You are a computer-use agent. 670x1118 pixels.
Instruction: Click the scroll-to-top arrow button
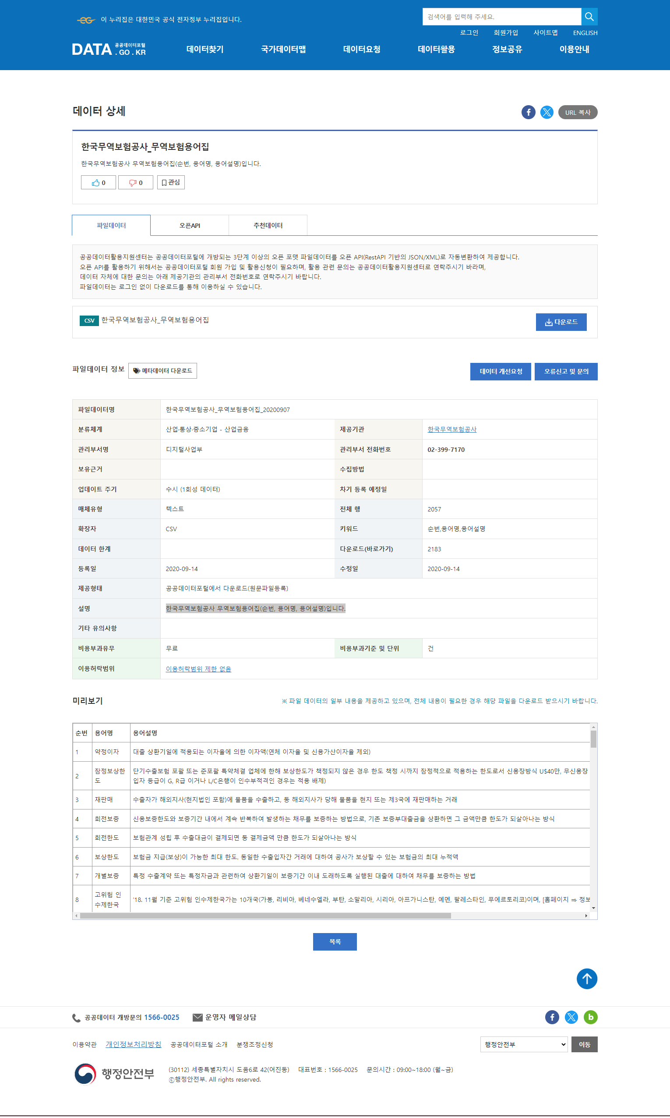coord(586,979)
